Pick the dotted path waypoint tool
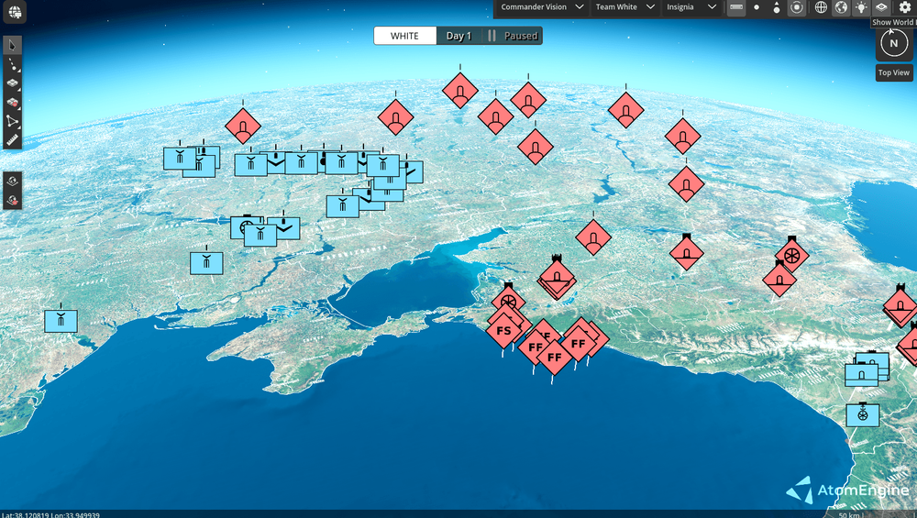This screenshot has height=518, width=917. (12, 64)
